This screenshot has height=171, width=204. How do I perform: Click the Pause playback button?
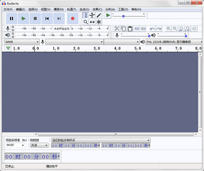(12, 18)
